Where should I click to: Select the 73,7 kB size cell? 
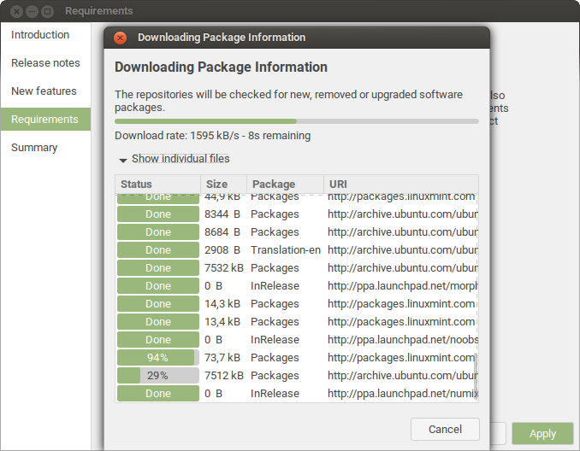pyautogui.click(x=222, y=358)
